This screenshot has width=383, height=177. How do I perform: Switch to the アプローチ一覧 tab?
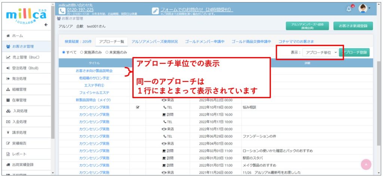(111, 41)
